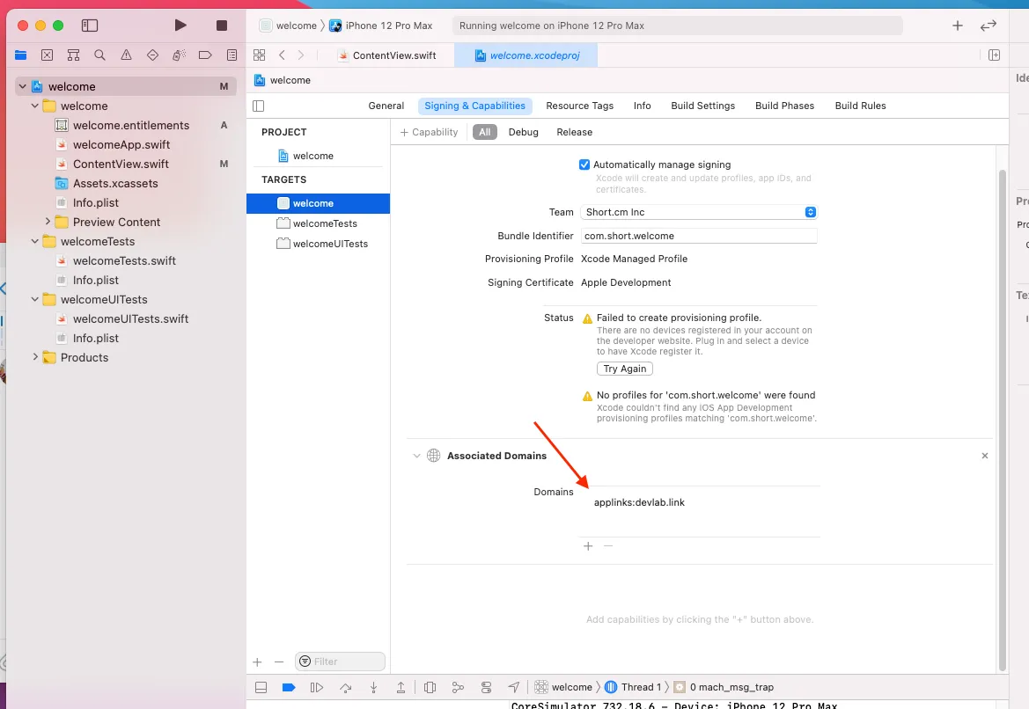
Task: Step over in debugger
Action: (345, 687)
